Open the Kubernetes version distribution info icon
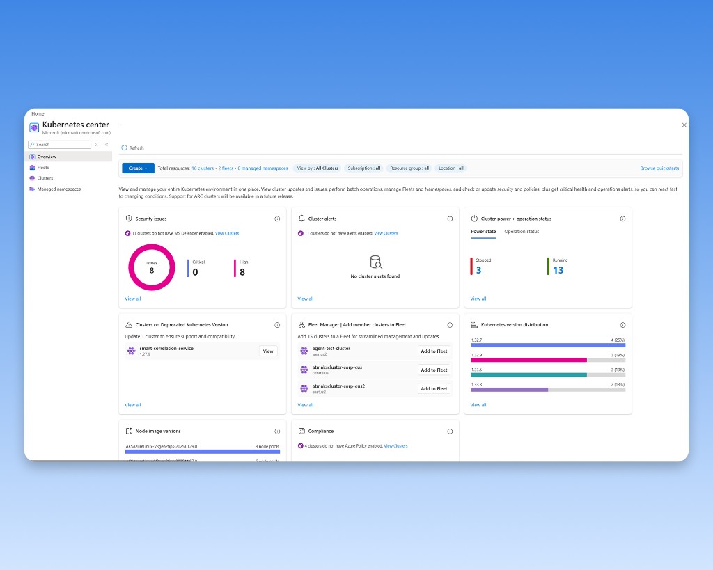Viewport: 713px width, 570px height. point(622,325)
